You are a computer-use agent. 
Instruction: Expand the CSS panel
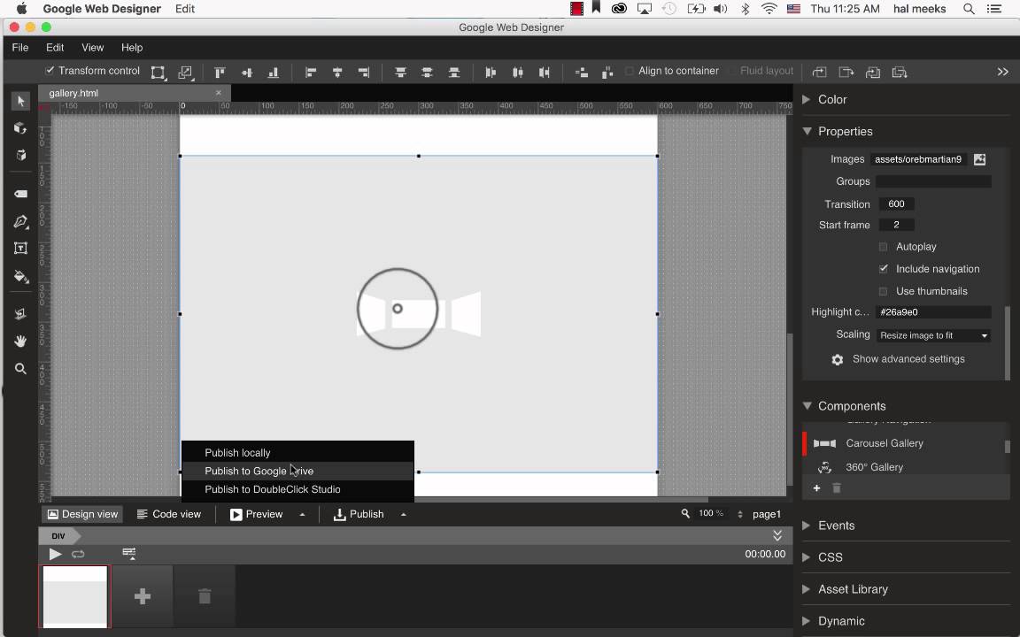pos(807,557)
